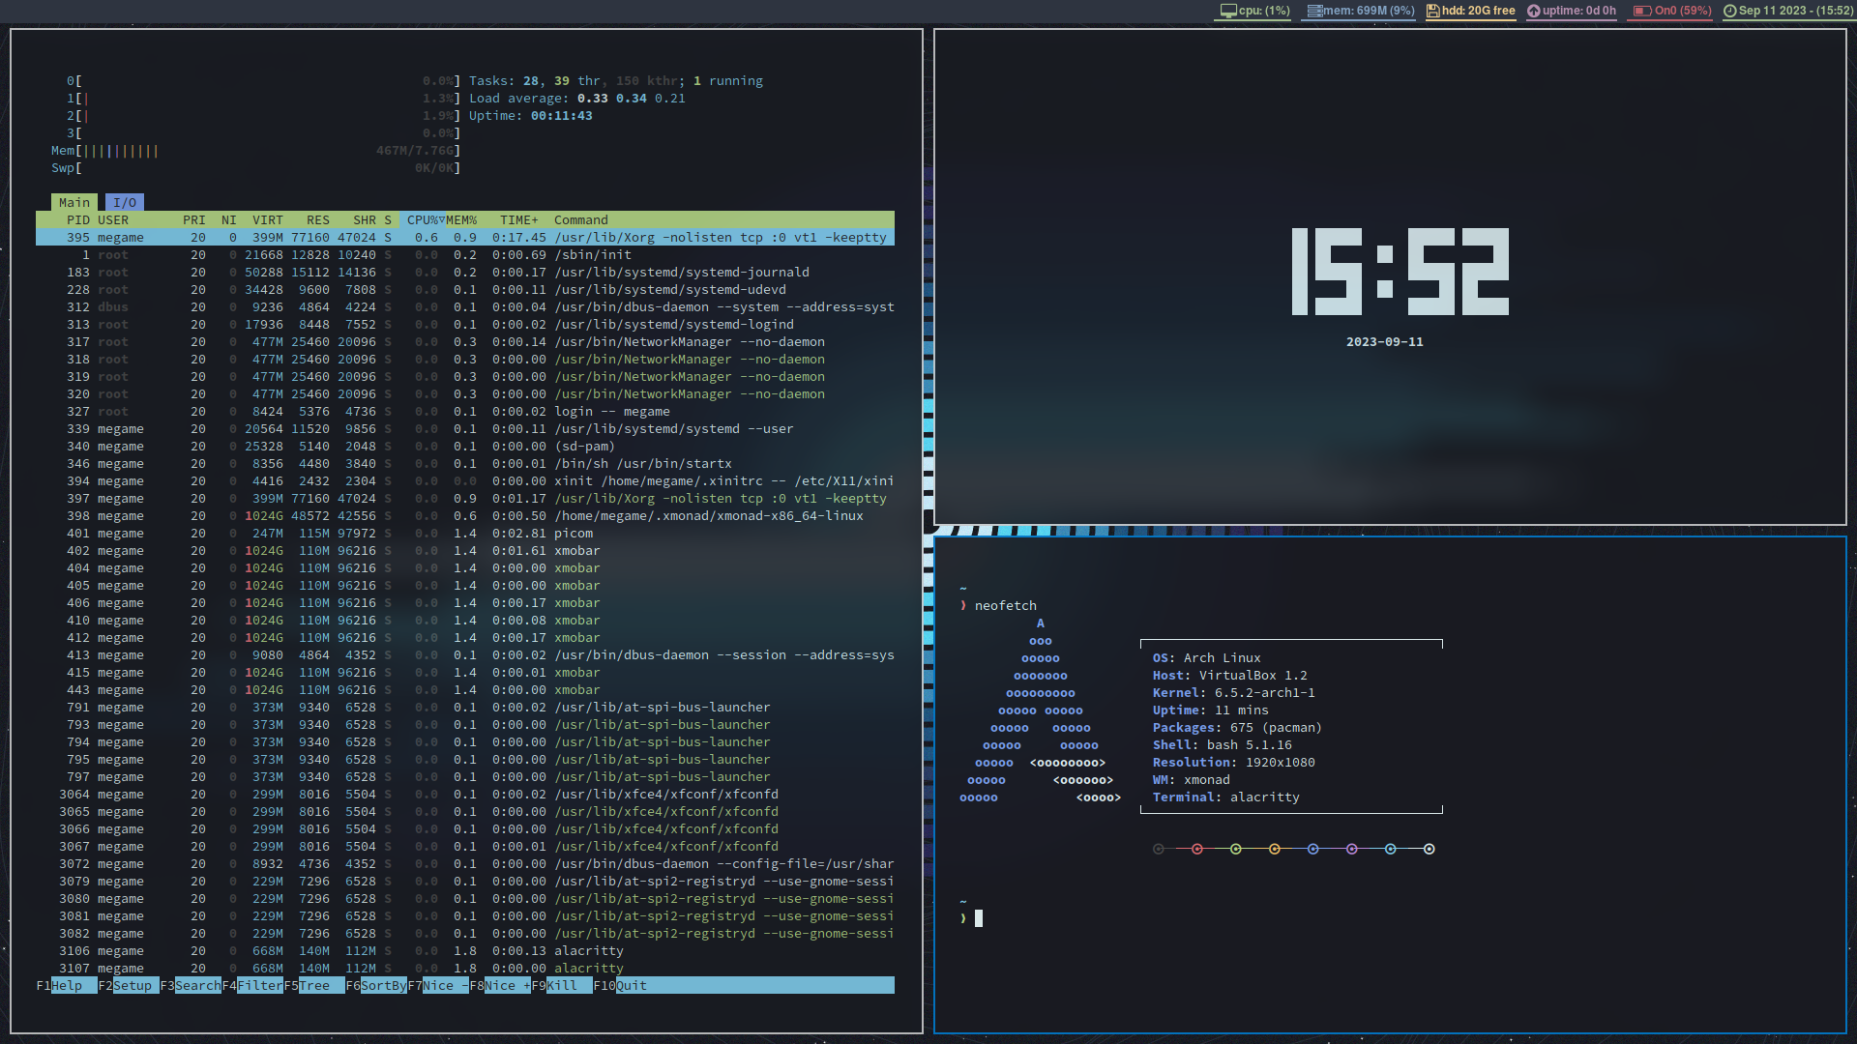The height and width of the screenshot is (1044, 1857).
Task: Open F2 Setup in htop
Action: pos(133,985)
